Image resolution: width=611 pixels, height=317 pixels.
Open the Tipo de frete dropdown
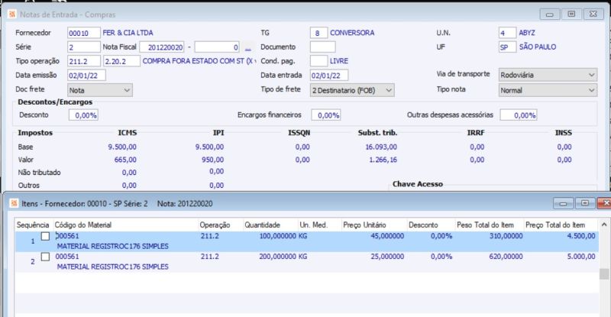[352, 90]
